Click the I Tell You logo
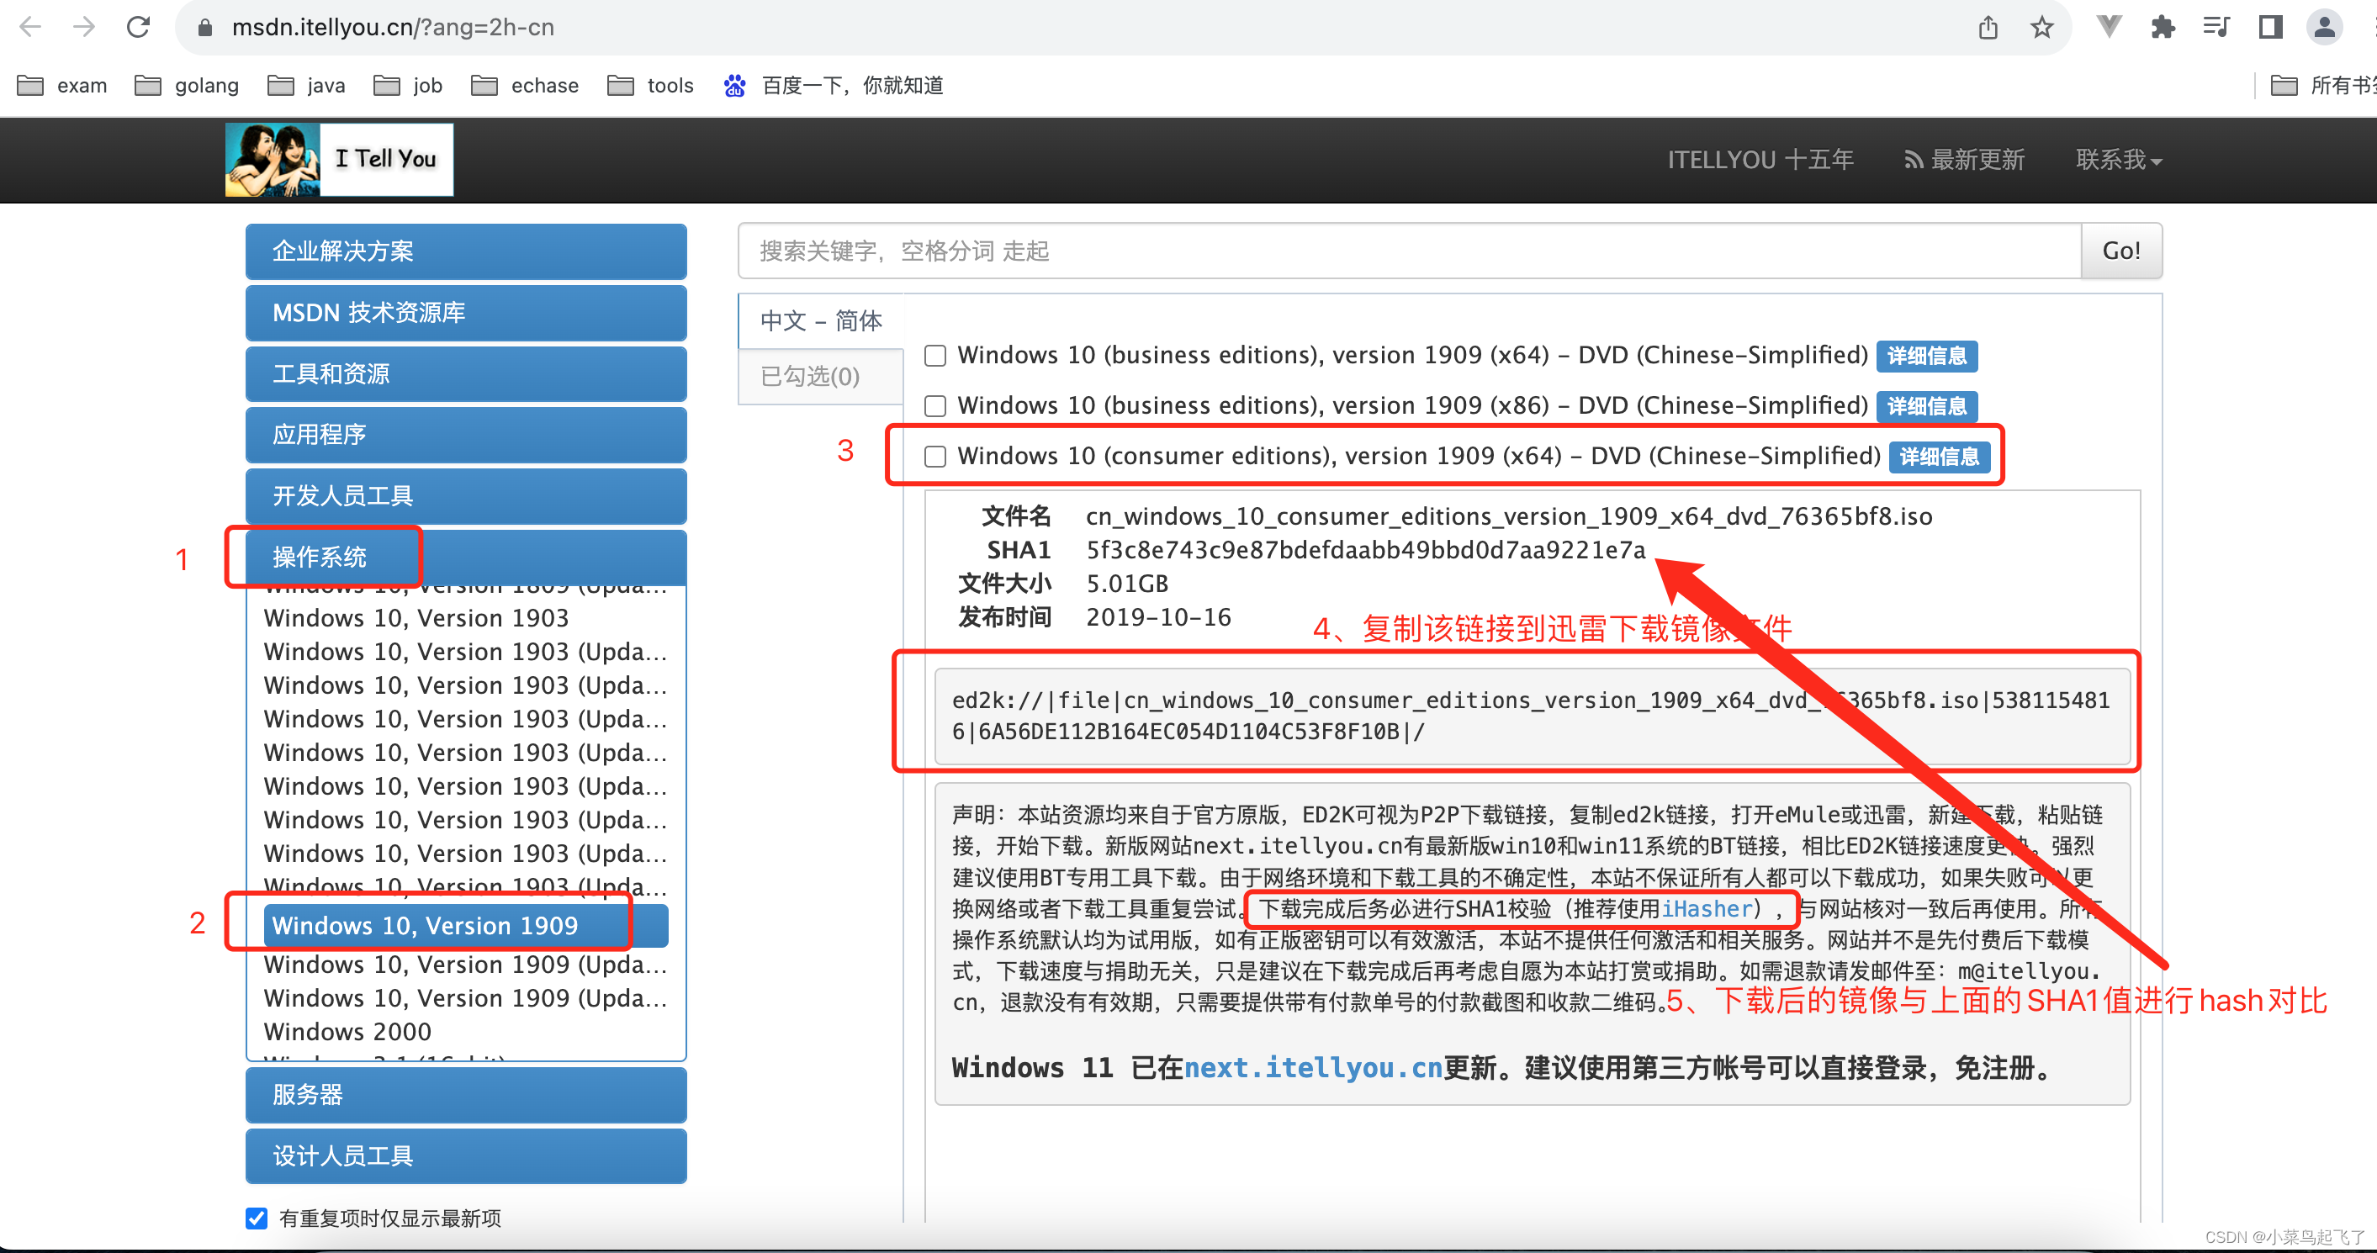Viewport: 2377px width, 1253px height. click(339, 160)
